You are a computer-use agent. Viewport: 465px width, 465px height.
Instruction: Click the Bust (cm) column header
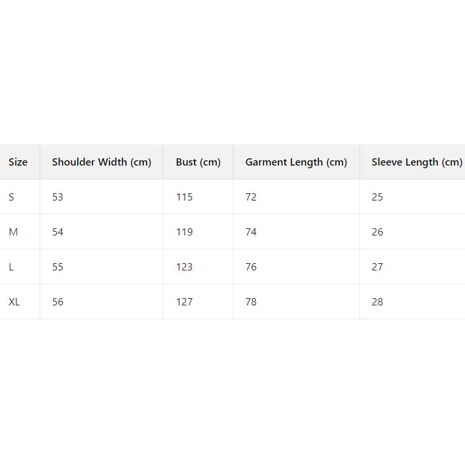198,162
